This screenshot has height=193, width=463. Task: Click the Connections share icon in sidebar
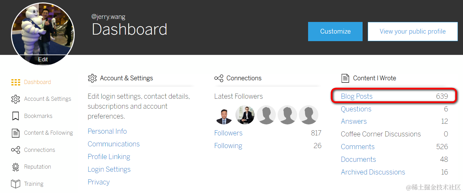click(16, 150)
